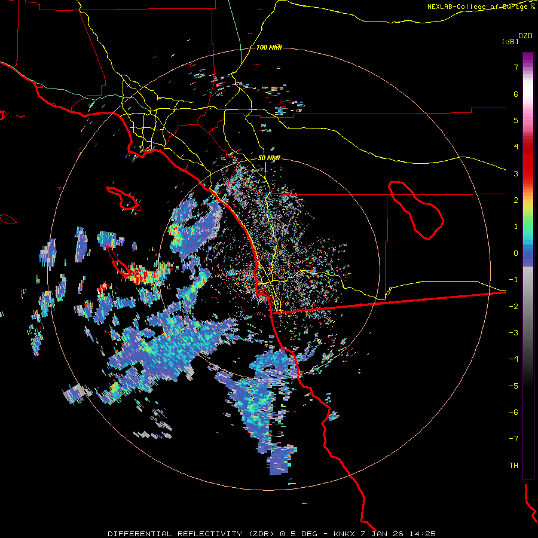Click the 6 tick label on the scale
This screenshot has width=538, height=538.
tap(516, 94)
